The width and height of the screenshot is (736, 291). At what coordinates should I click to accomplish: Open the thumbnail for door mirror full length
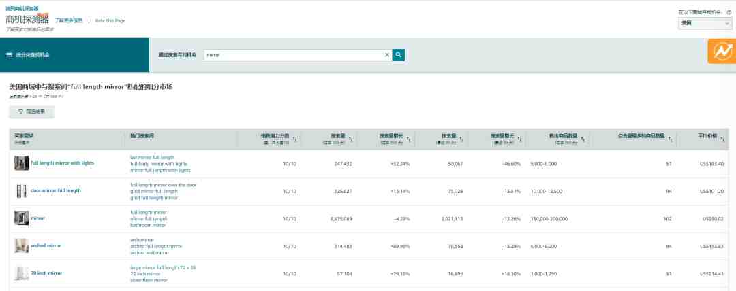coord(21,191)
